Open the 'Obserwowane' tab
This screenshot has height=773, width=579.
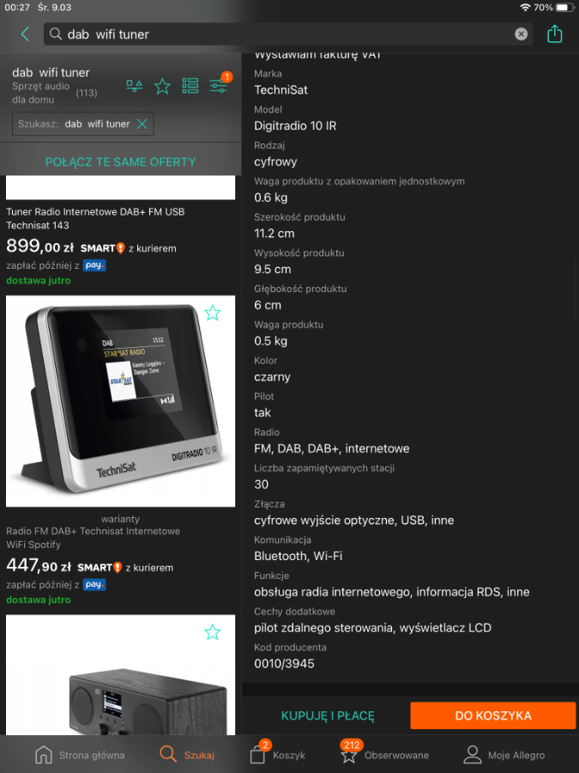coord(384,752)
